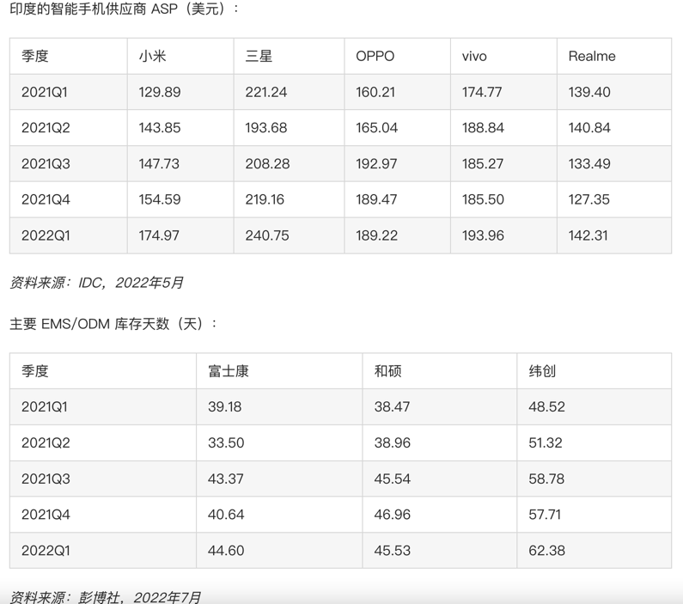Click the 主要 EMS/ODM 库存天数 heading
The image size is (683, 604).
[113, 324]
